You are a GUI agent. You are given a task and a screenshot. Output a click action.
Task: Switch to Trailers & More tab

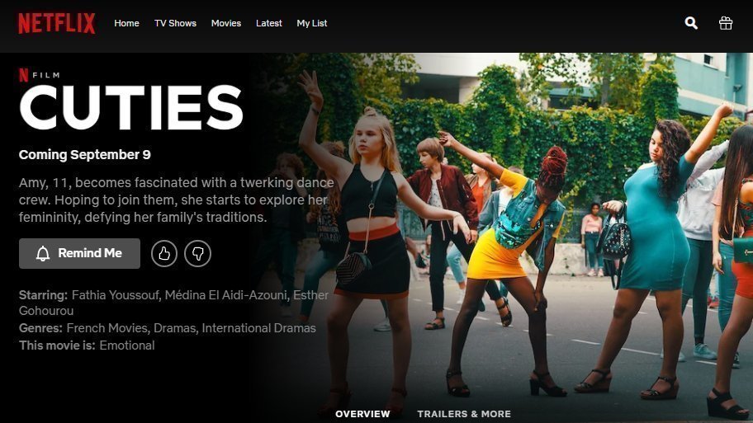(x=464, y=414)
